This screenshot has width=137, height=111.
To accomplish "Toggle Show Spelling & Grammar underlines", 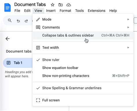I will (x=83, y=88).
